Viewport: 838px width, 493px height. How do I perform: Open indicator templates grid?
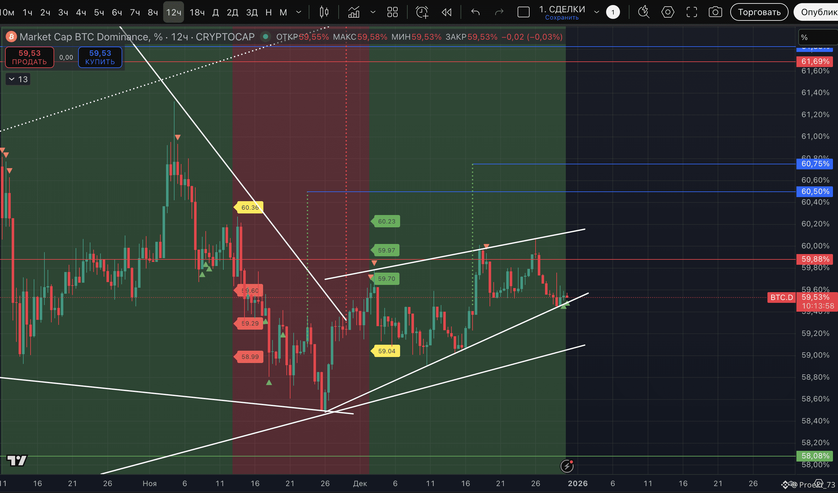393,12
